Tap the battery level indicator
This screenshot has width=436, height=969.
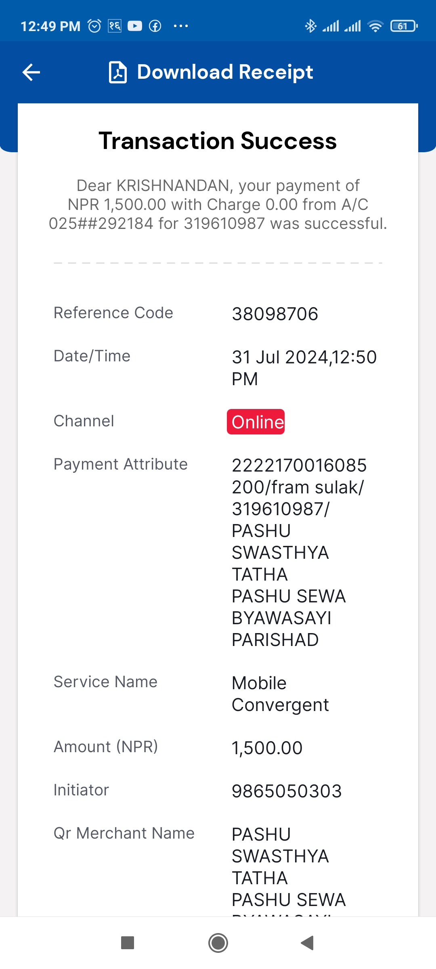coord(404,26)
